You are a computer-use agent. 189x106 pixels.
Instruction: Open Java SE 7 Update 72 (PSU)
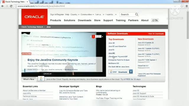(x=148, y=49)
